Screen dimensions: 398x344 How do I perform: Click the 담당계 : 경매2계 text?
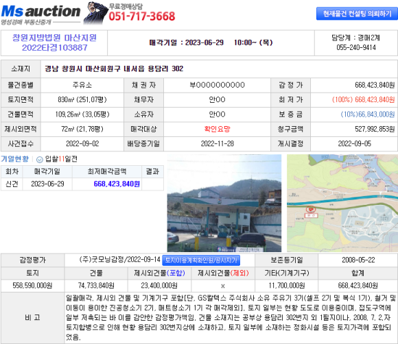click(356, 38)
